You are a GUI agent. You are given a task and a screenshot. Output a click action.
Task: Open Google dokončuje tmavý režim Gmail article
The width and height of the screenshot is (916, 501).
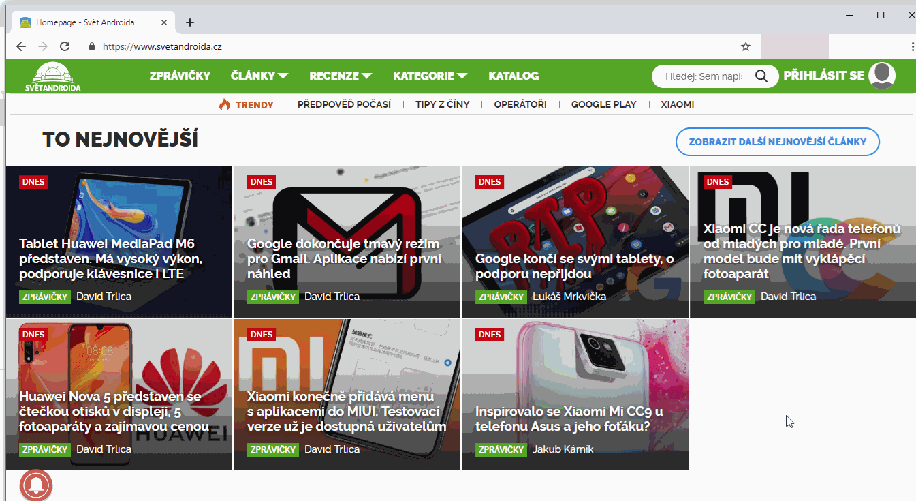(344, 258)
